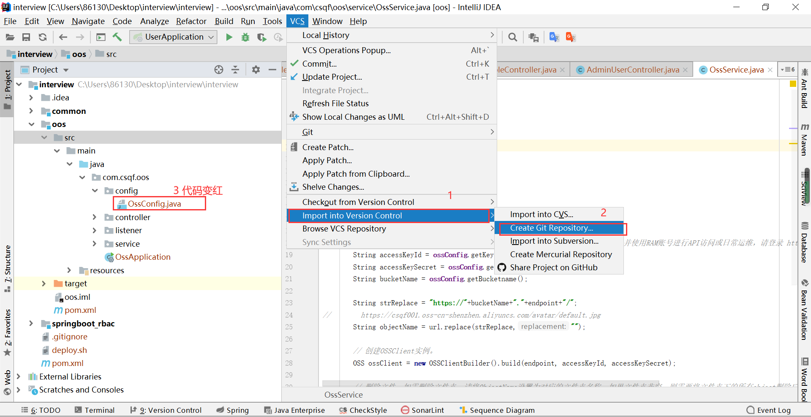This screenshot has width=811, height=417.
Task: Open the Maven side panel
Action: 805,140
